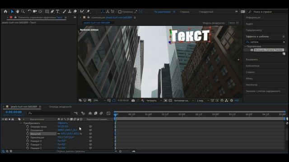Open the Graph Editor button
The height and width of the screenshot is (162, 289).
[108, 113]
